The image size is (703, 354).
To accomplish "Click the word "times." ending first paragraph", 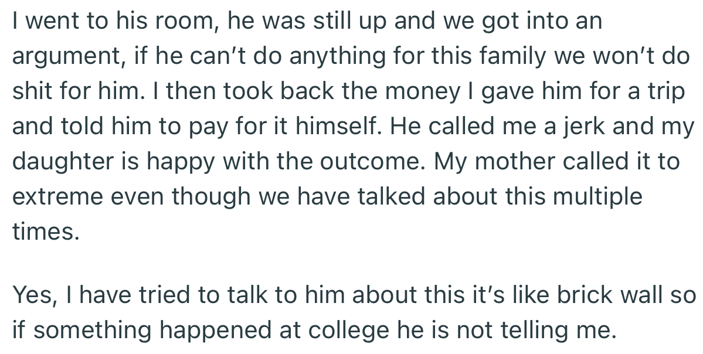I will click(x=45, y=231).
